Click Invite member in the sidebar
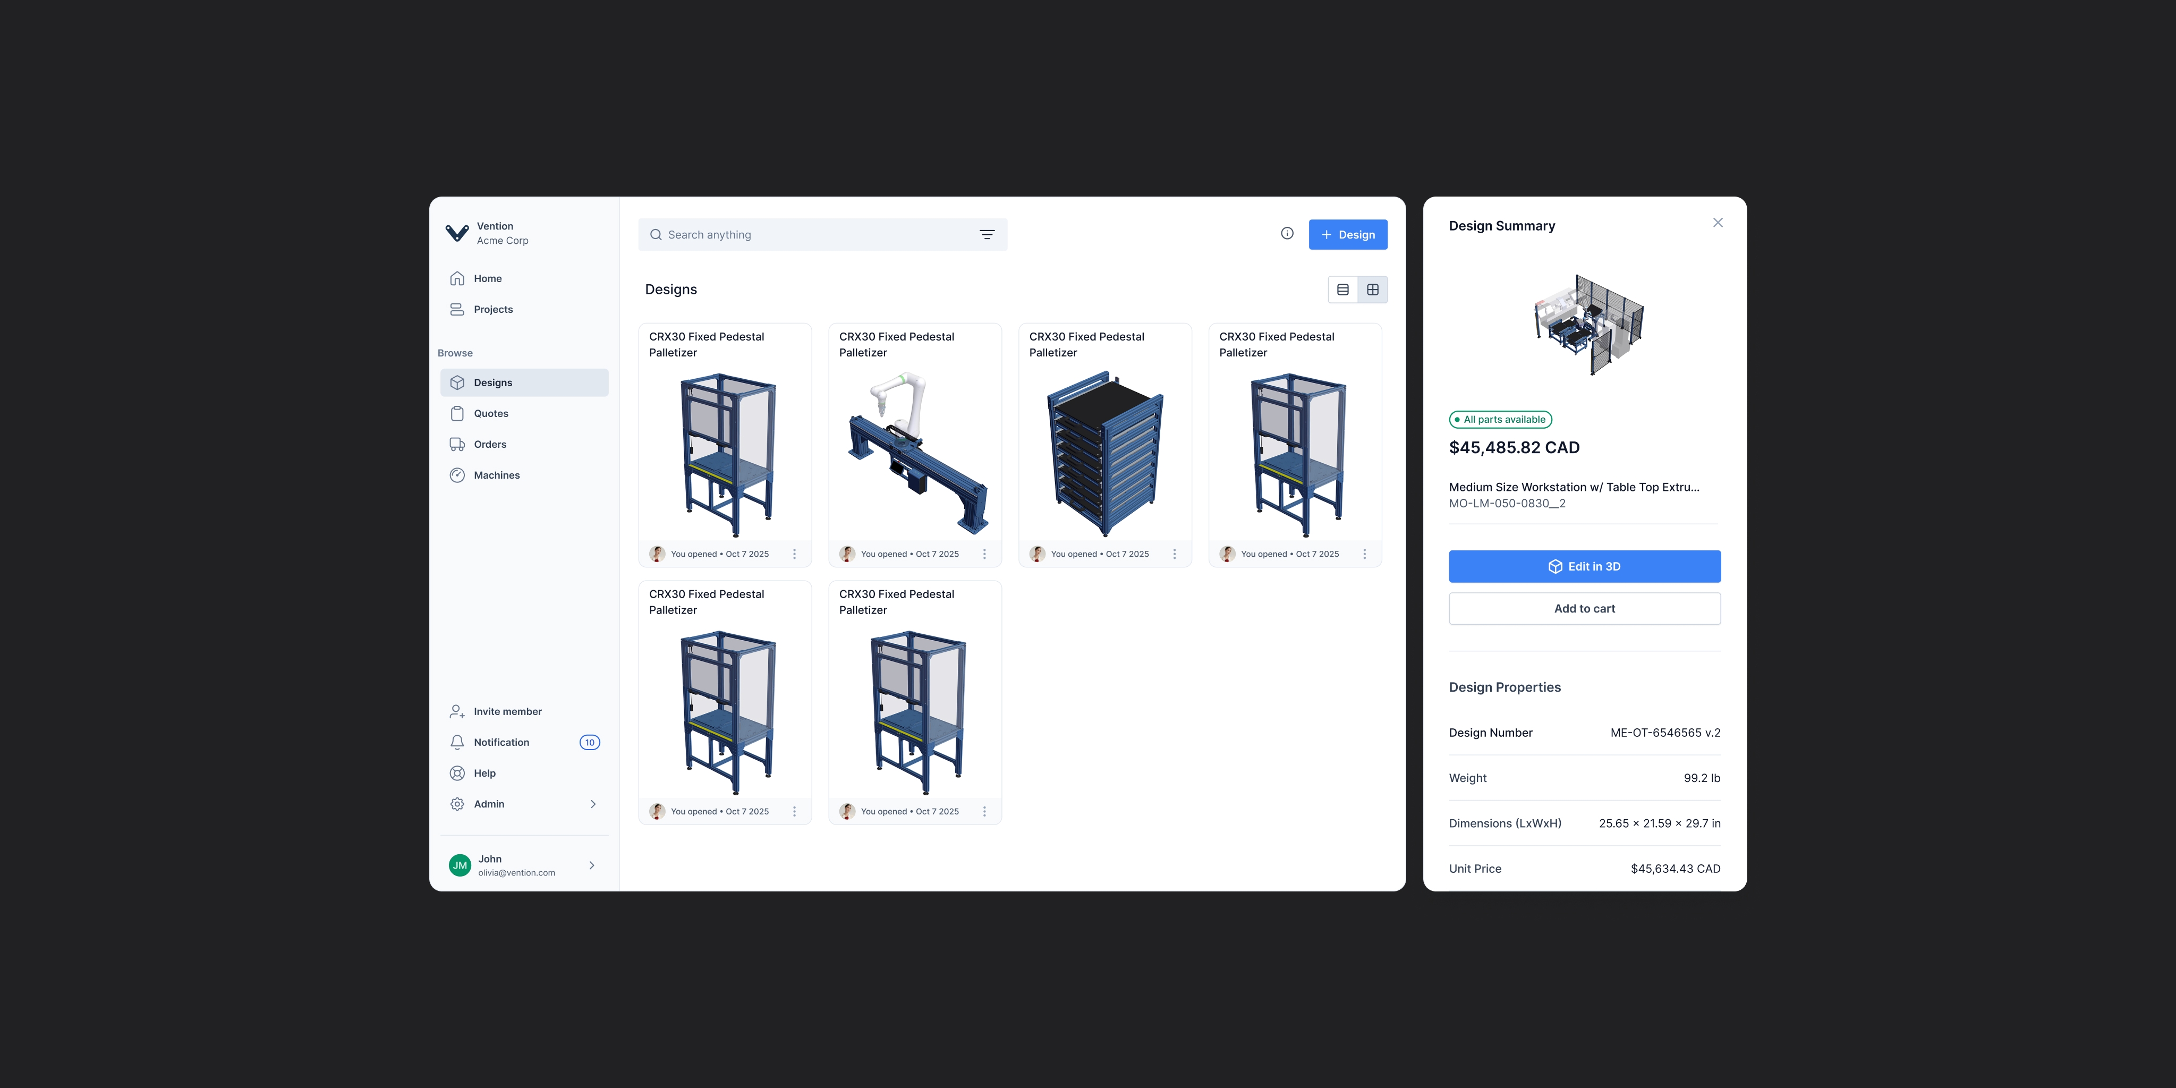Viewport: 2176px width, 1088px height. coord(508,711)
